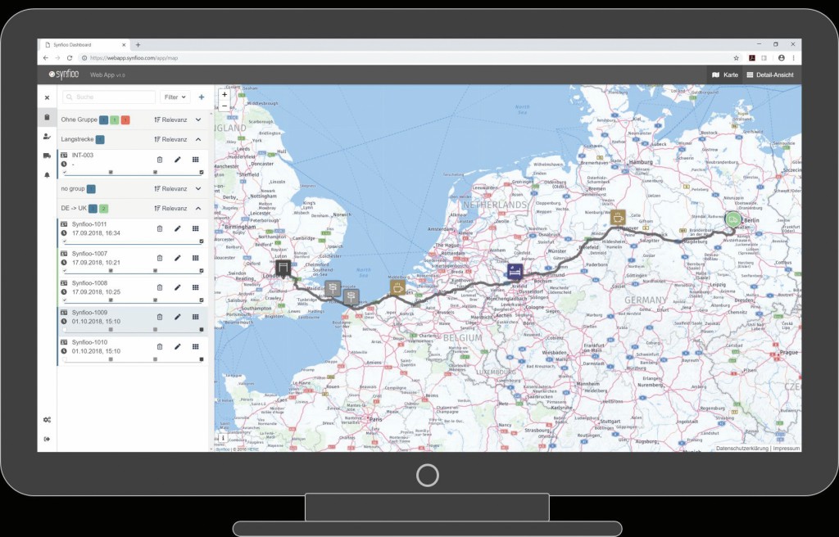Viewport: 839px width, 537px height.
Task: Click the finish flag marker at London
Action: 283,268
